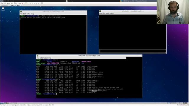
Task: Open Help menu in the ps output terminal
Action: coord(49,58)
